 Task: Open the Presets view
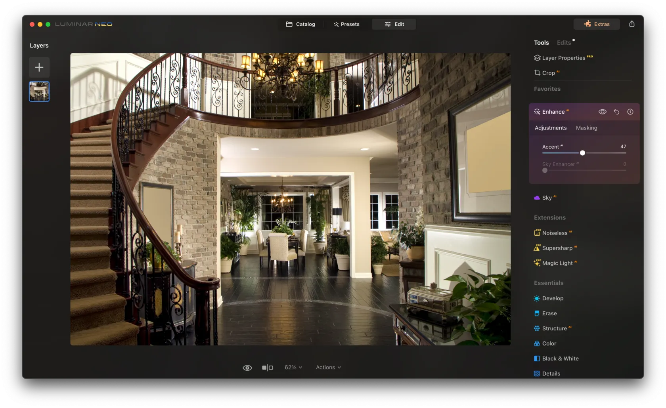coord(346,24)
